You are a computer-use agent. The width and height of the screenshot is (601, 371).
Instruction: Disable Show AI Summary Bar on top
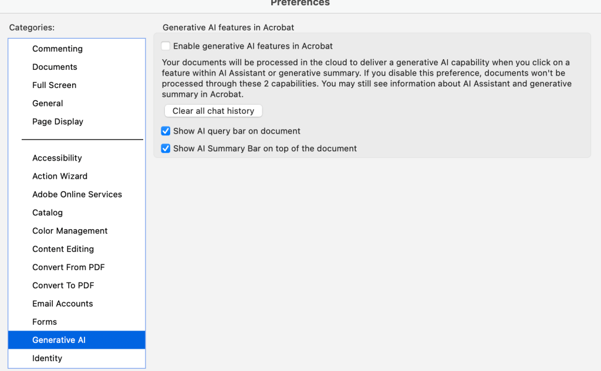(166, 149)
